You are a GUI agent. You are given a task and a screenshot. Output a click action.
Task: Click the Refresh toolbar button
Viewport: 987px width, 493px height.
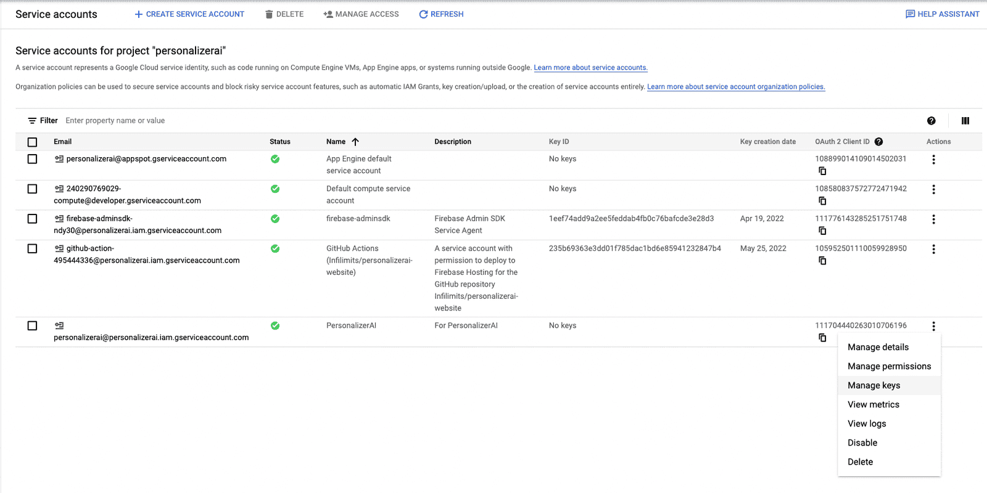click(x=441, y=14)
